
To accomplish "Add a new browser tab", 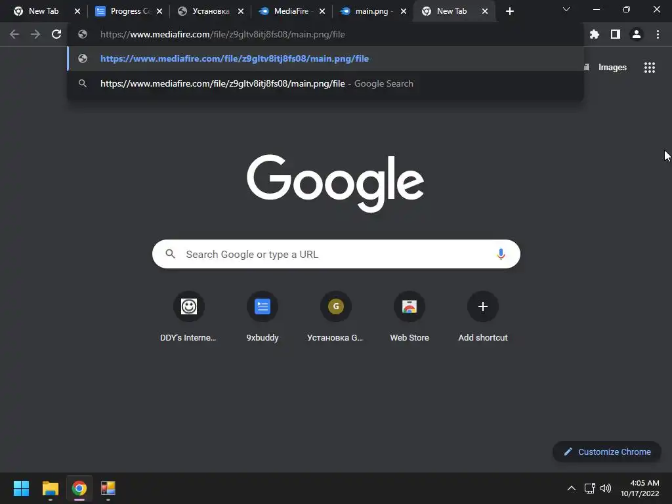I will click(509, 11).
